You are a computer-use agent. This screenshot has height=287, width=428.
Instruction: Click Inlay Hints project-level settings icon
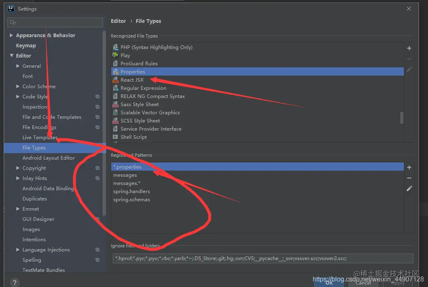pos(97,178)
